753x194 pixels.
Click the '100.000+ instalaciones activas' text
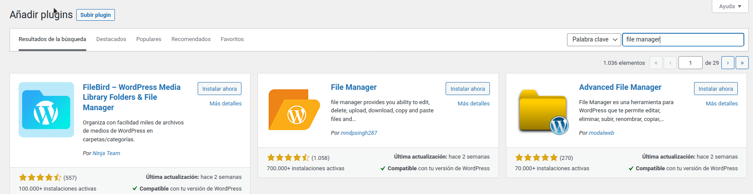click(58, 189)
